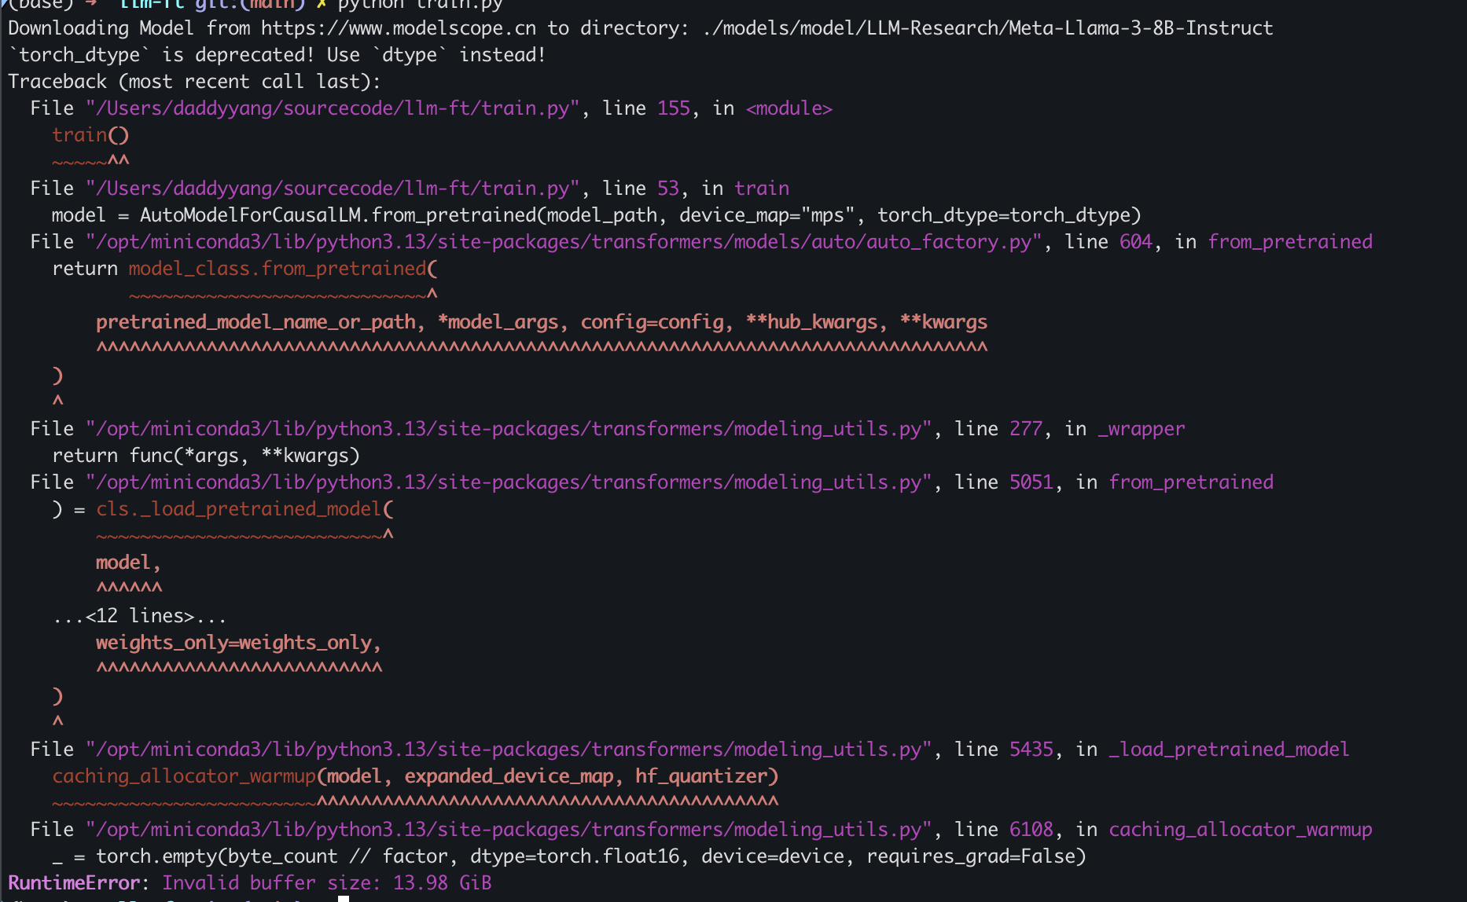Screen dimensions: 1467x902
Task: Click the <module> name in the traceback
Action: (789, 108)
